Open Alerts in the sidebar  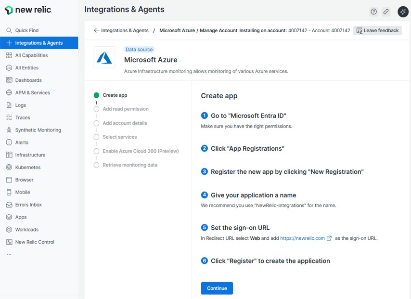point(22,143)
